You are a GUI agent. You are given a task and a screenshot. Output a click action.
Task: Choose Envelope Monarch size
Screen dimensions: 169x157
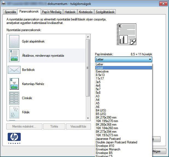point(123,149)
